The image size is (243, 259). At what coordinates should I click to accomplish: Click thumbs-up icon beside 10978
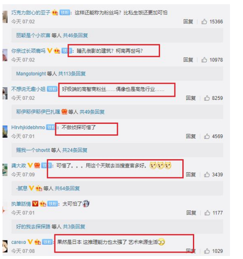tap(204, 60)
